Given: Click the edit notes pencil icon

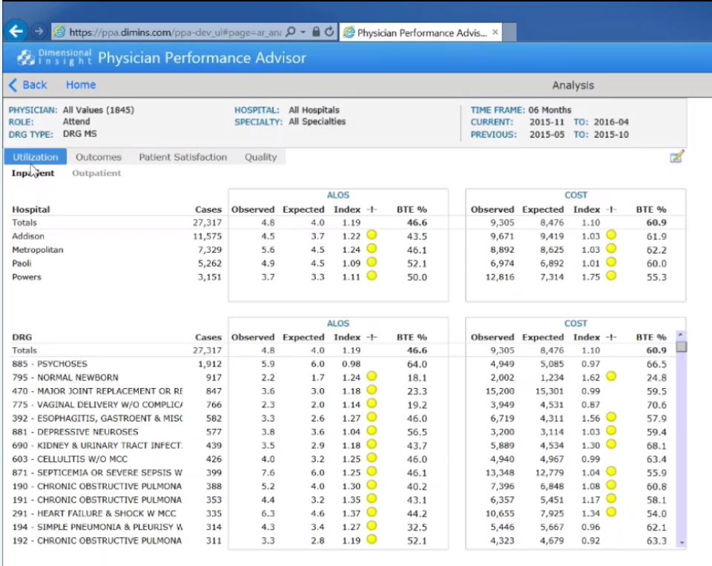Looking at the screenshot, I should 676,156.
